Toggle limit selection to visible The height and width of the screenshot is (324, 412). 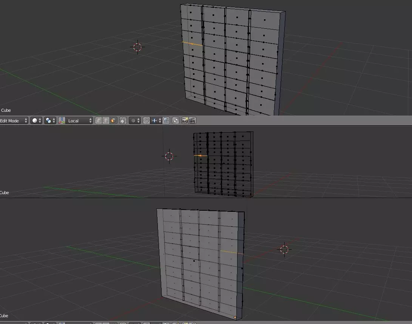click(x=123, y=120)
